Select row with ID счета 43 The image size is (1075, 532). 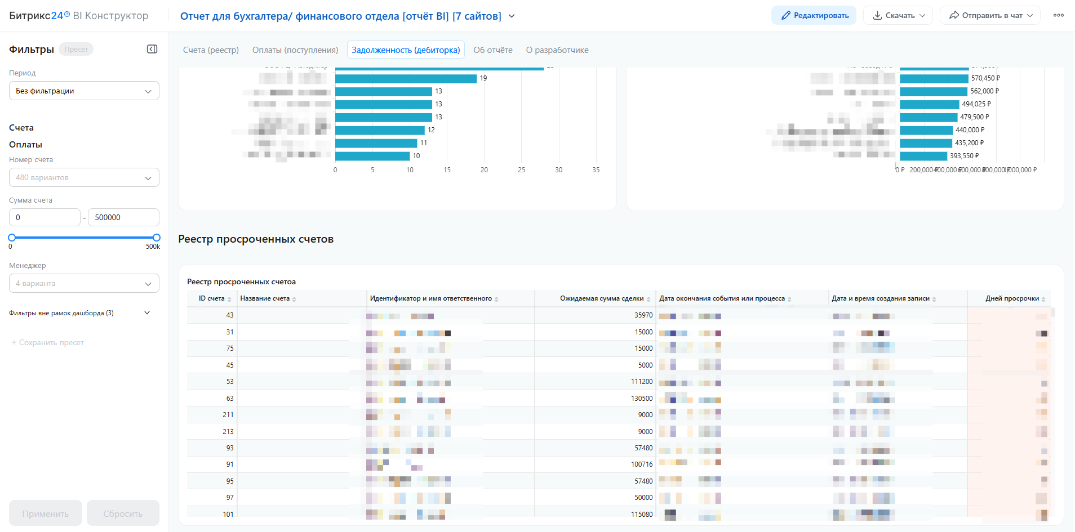[x=619, y=315]
